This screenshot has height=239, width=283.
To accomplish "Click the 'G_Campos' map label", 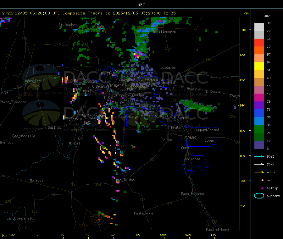I will 214,92.
